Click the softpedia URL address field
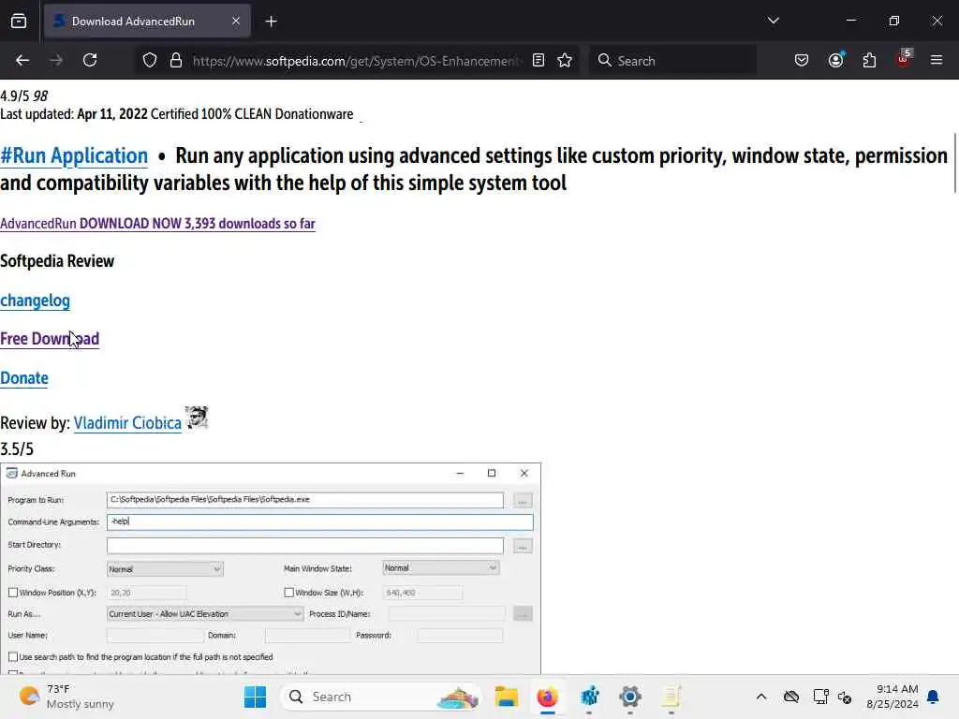Screen dimensions: 959x719 pos(357,61)
